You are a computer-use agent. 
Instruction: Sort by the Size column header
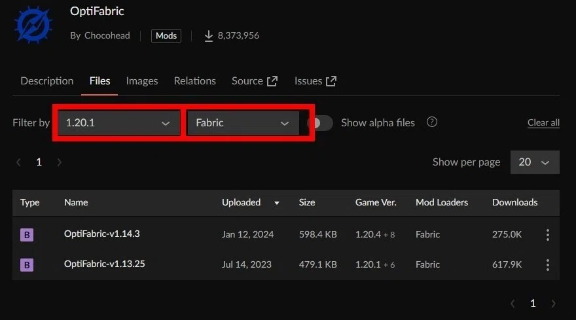(x=307, y=202)
